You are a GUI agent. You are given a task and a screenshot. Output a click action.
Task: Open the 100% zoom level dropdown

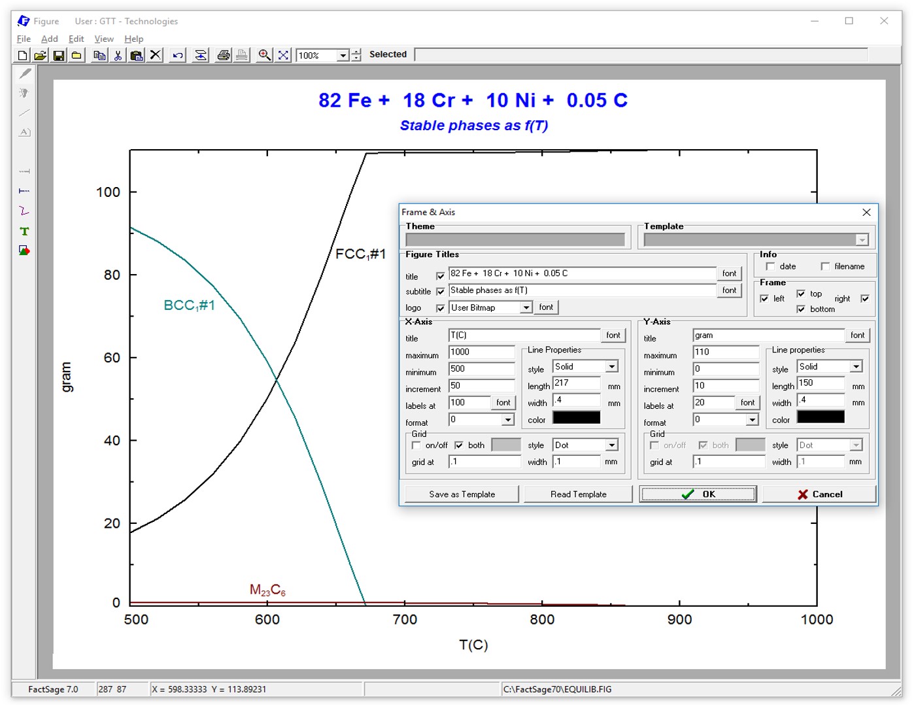tap(343, 56)
